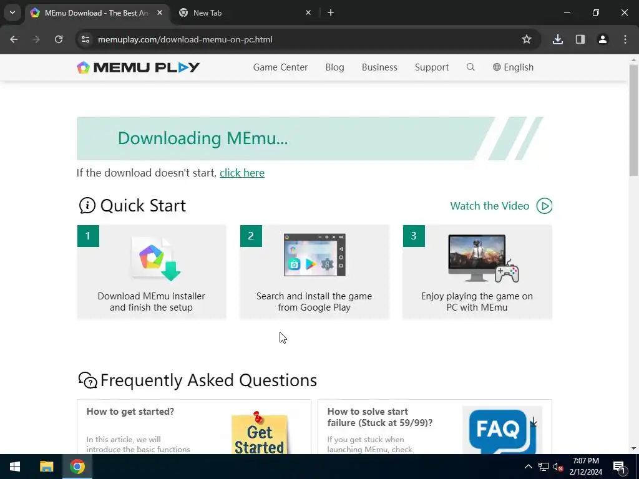
Task: Go back with the browser back arrow
Action: pyautogui.click(x=14, y=39)
